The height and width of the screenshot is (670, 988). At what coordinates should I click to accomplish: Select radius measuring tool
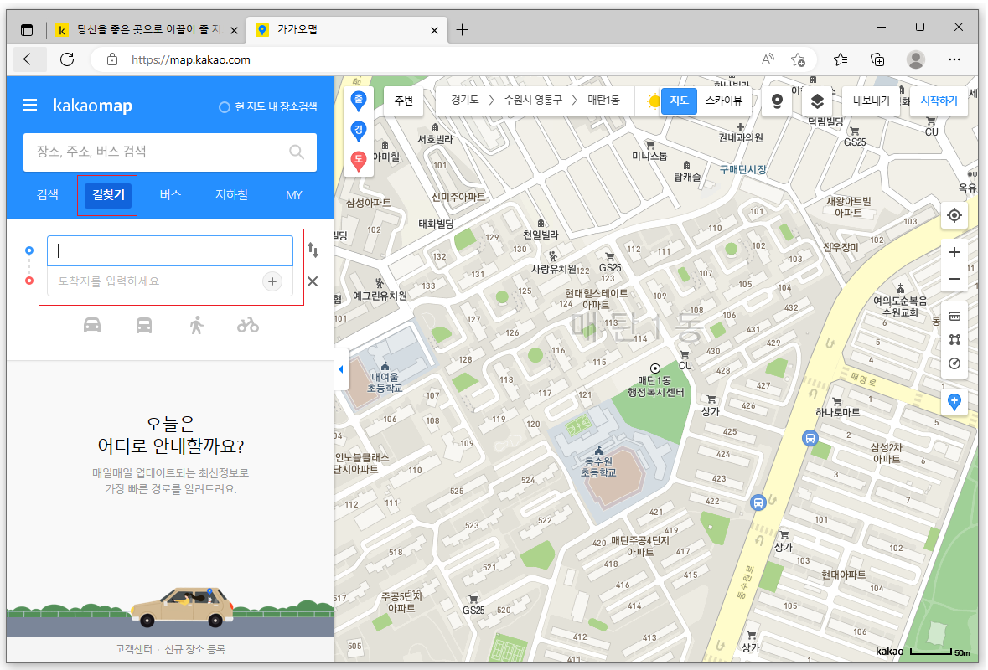(954, 364)
